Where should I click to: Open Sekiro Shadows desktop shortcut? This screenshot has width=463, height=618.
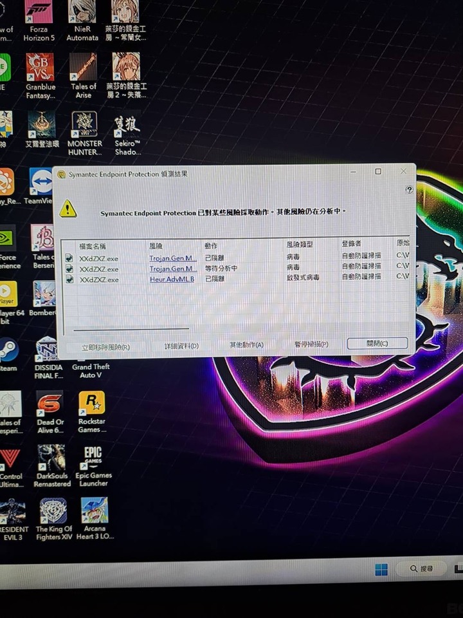tap(127, 134)
